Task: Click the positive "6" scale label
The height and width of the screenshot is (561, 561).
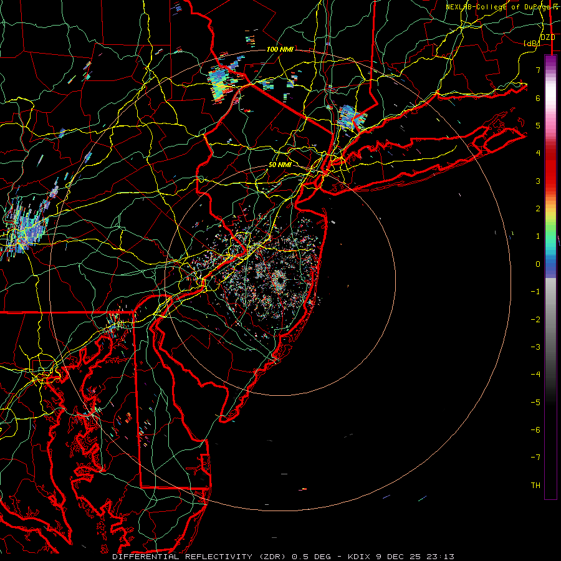Action: [538, 98]
